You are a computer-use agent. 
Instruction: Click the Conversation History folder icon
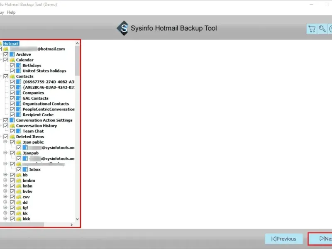12,126
